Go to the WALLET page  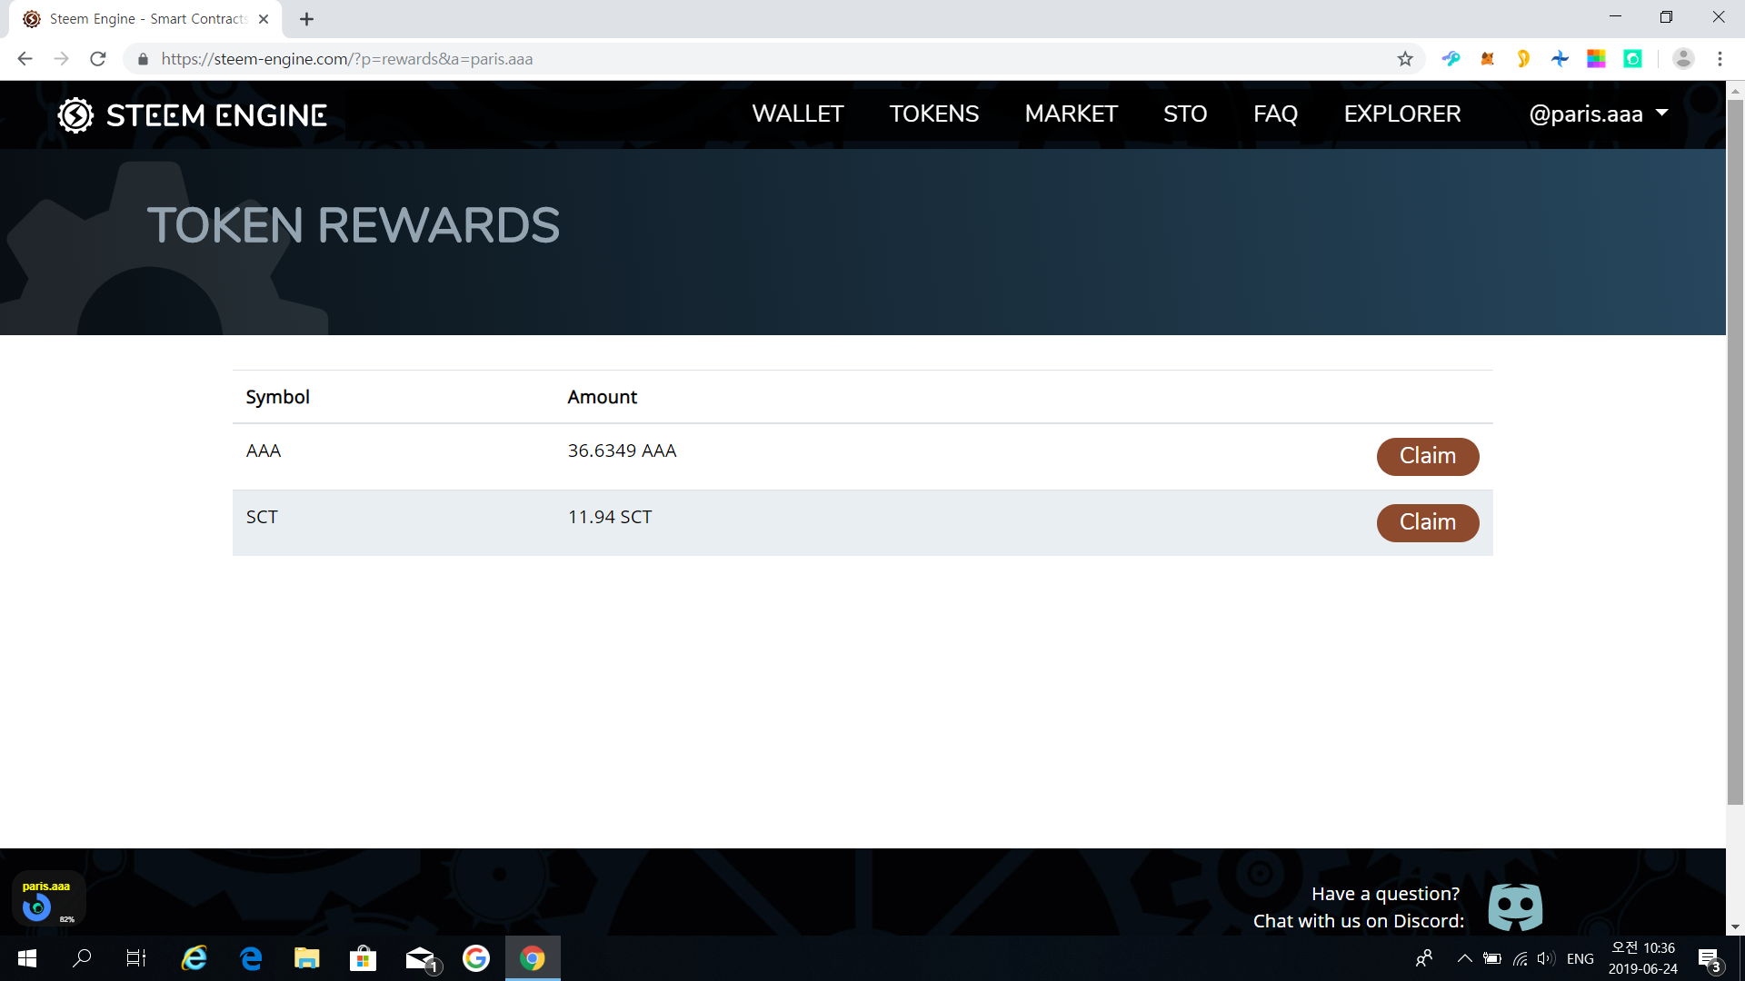798,114
